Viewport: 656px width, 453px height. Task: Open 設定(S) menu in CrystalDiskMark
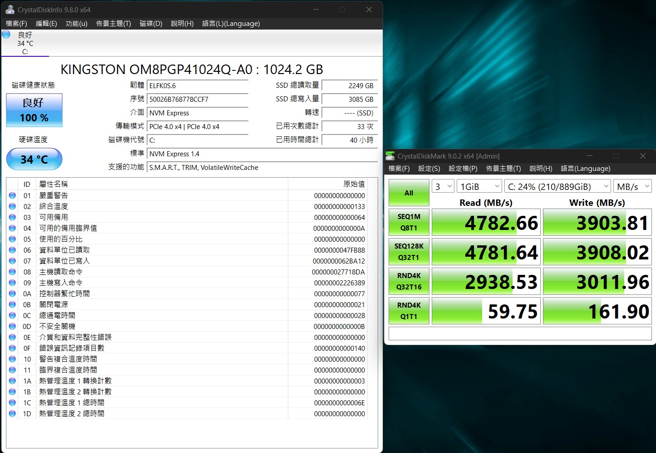429,169
